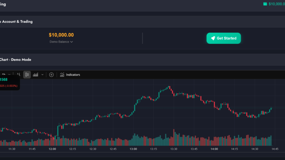Click the circled plus compare symbol icon
Image resolution: width=285 pixels, height=160 pixels.
click(51, 75)
